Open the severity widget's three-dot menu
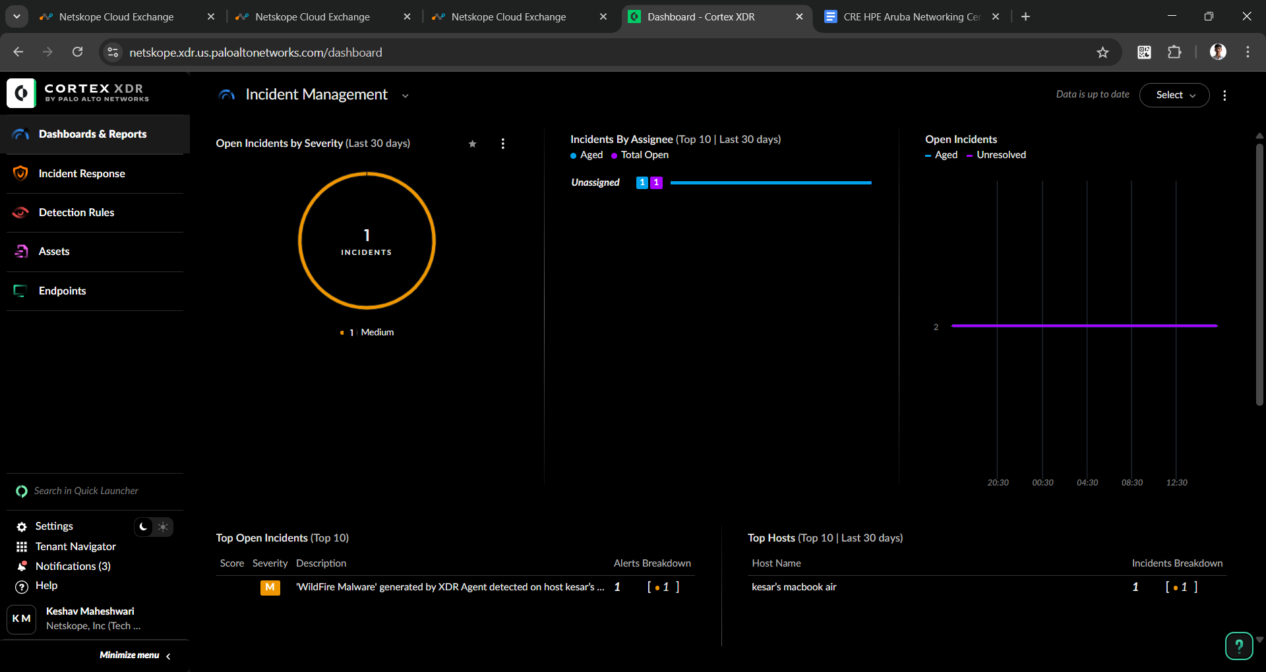 (502, 144)
